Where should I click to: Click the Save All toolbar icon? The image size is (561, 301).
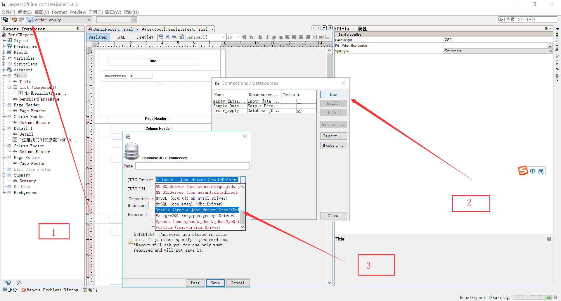(x=6, y=20)
